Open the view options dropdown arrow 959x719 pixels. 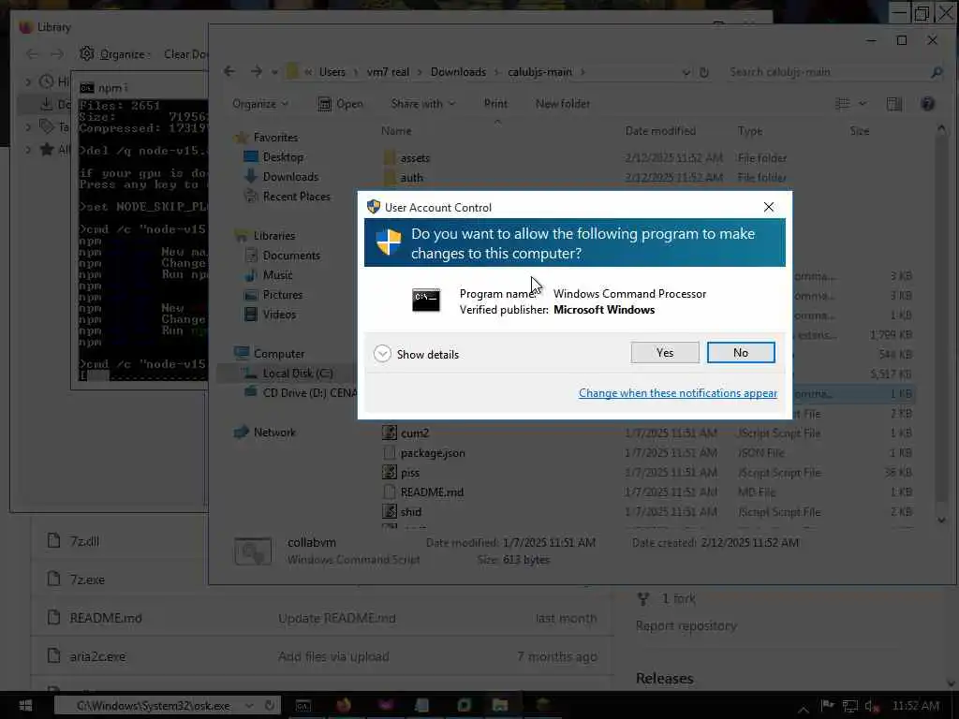863,104
